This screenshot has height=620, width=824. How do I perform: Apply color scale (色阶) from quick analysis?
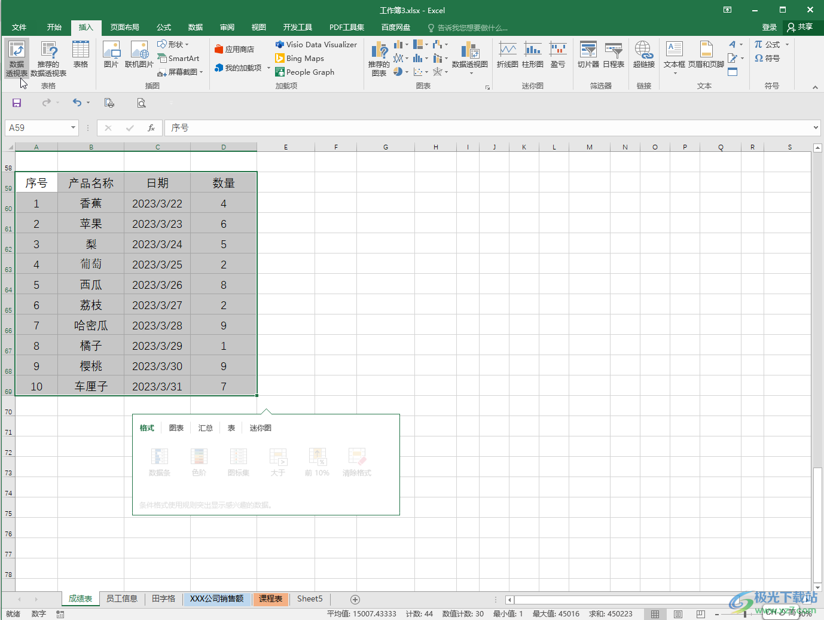click(199, 462)
